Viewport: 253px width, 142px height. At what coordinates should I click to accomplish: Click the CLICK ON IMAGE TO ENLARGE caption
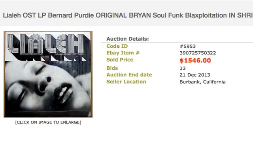point(48,122)
